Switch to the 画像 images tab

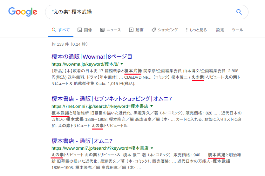(x=85, y=30)
